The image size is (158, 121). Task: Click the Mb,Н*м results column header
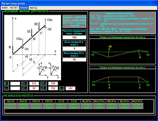tap(112, 101)
